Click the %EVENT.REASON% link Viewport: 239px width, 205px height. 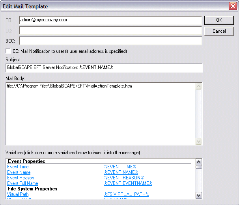pos(124,178)
